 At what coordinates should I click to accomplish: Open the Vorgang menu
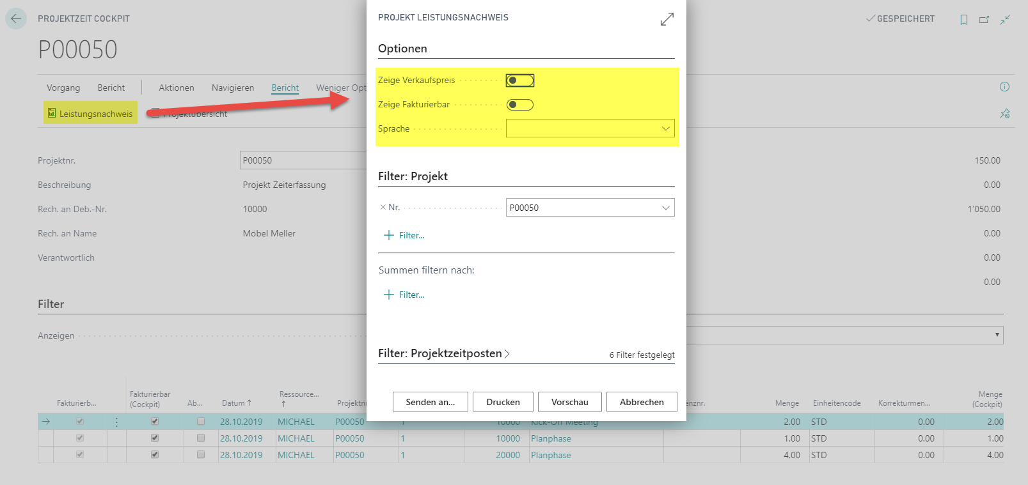63,88
